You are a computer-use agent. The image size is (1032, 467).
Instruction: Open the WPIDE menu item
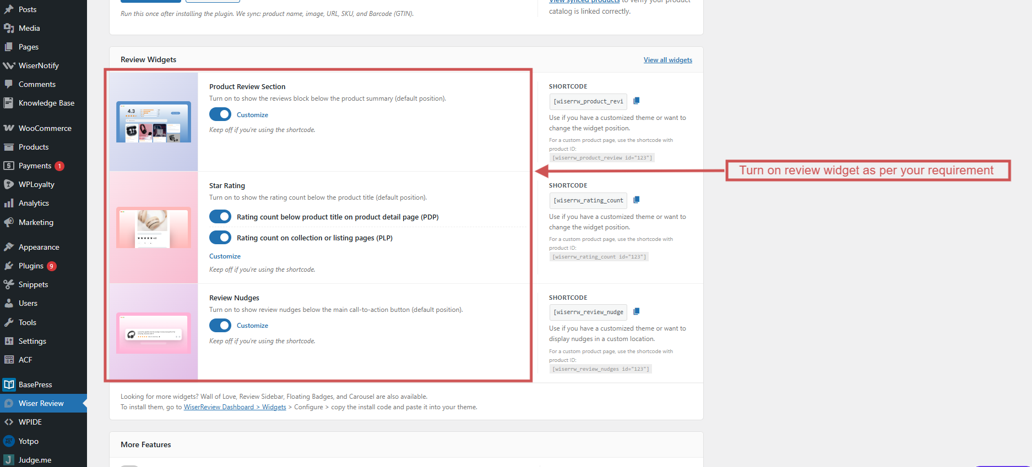pos(44,422)
